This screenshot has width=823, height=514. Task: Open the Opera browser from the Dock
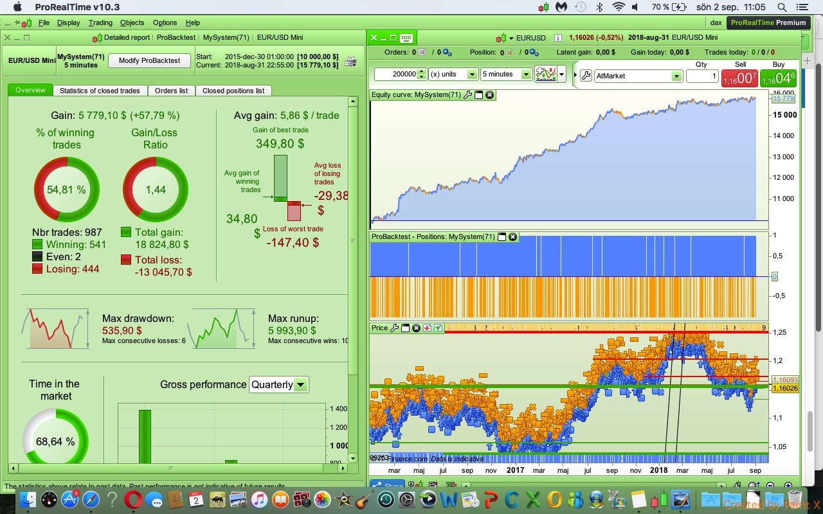click(133, 499)
